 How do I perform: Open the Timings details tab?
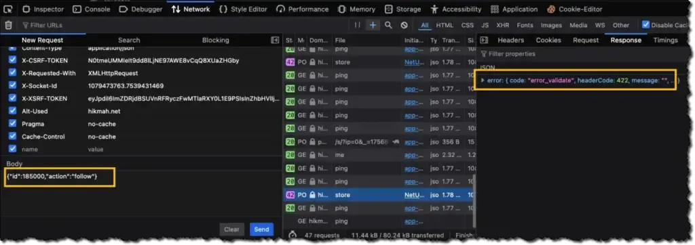(665, 40)
